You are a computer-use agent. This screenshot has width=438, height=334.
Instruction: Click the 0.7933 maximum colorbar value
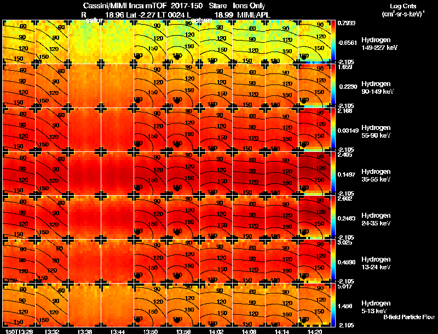point(347,23)
